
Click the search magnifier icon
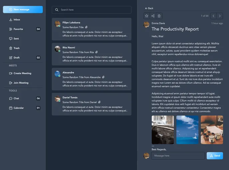57,10
